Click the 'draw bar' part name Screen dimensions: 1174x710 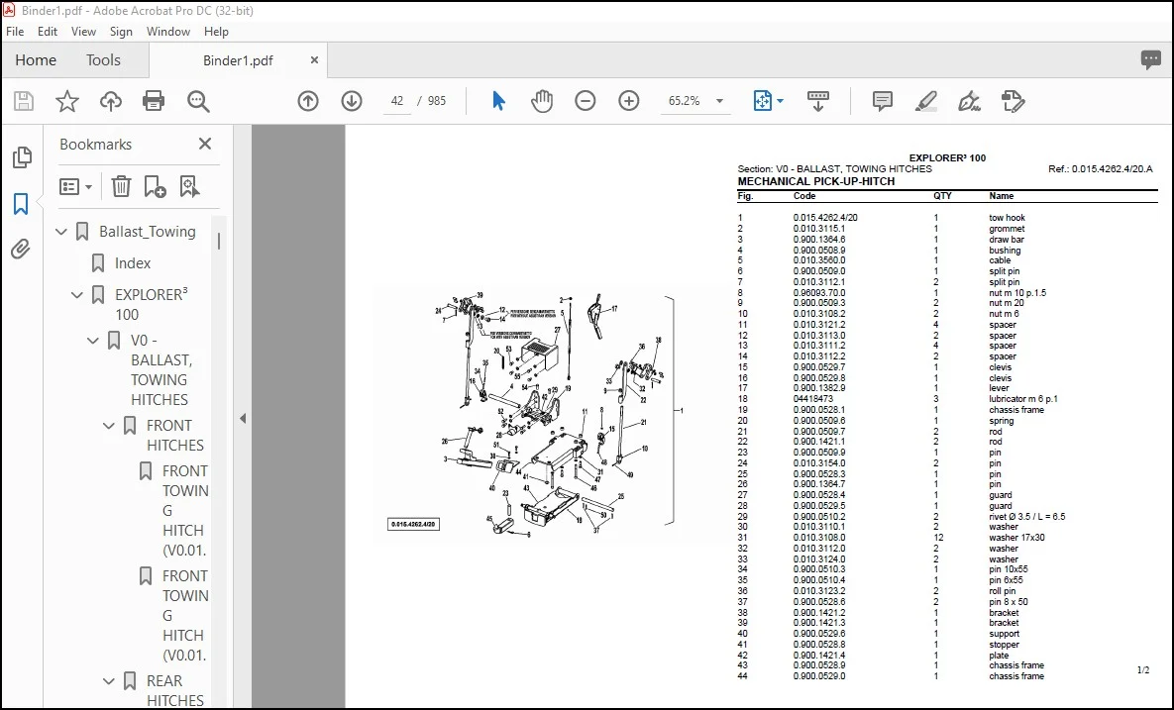(x=1007, y=240)
